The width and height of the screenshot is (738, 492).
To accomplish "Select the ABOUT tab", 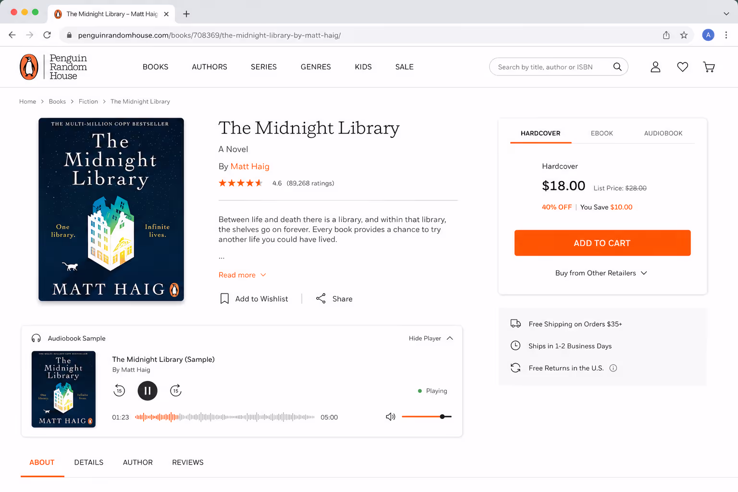I will [x=42, y=462].
